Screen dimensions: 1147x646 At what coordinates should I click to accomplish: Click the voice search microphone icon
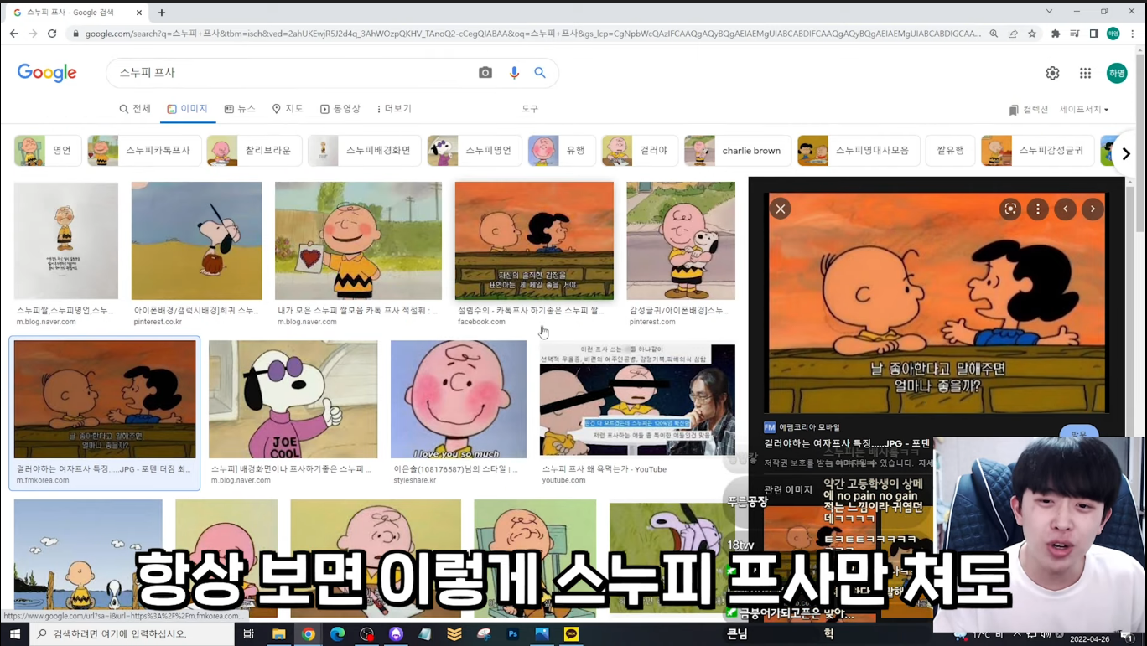[x=514, y=73]
